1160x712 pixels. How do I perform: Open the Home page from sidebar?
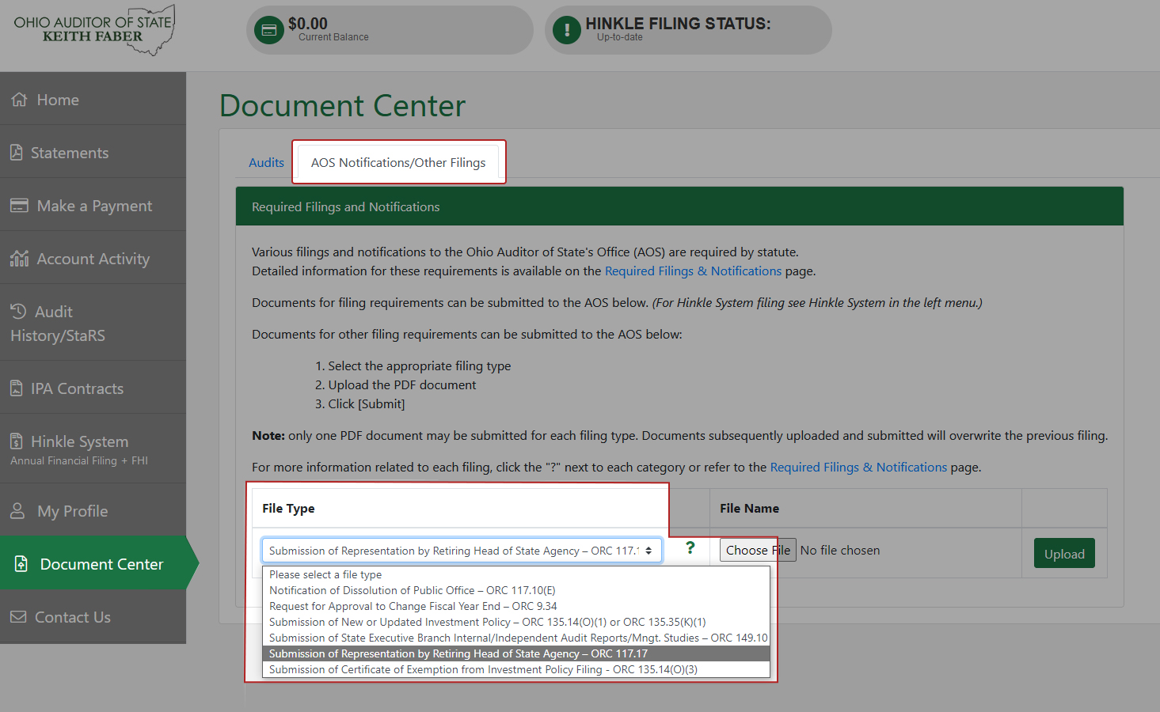pyautogui.click(x=57, y=99)
